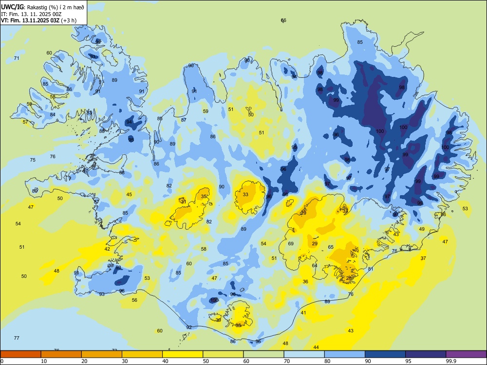487x365 pixels.
Task: Click the map value '71' over the sea
Action: click(x=17, y=58)
